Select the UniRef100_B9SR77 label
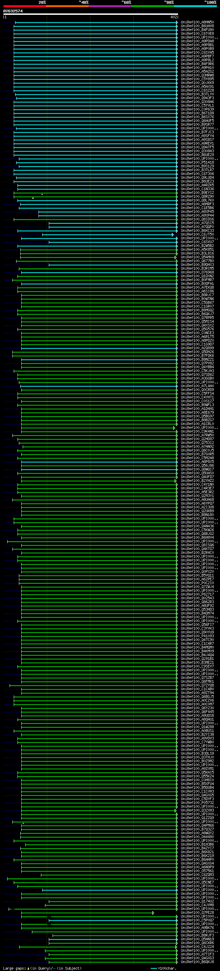 pos(197,125)
